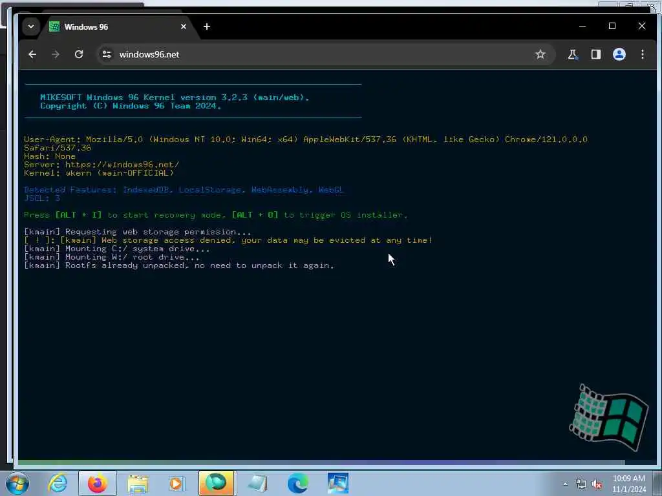The width and height of the screenshot is (662, 496).
Task: Launch Internet Explorer from taskbar
Action: point(58,483)
